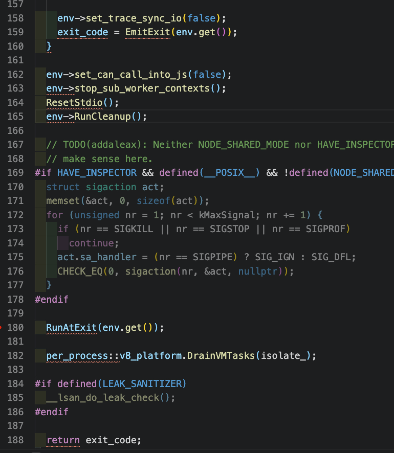Click the #endif on line 178
Screen dimensions: 394x453
tap(52, 299)
